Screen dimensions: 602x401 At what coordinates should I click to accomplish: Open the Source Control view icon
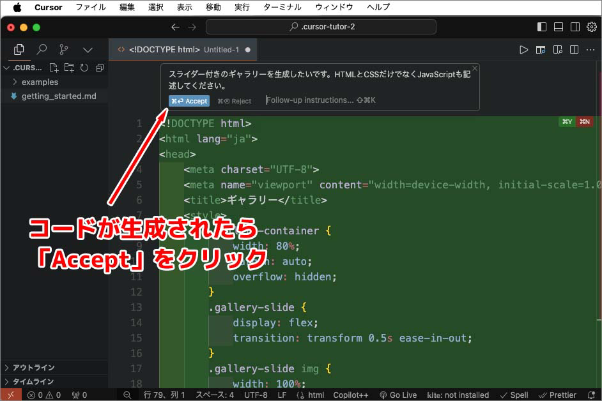[x=63, y=49]
